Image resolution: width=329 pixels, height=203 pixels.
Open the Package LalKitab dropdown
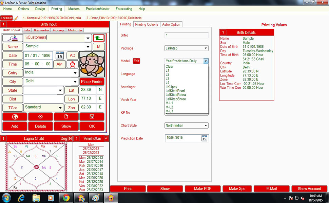pyautogui.click(x=186, y=48)
